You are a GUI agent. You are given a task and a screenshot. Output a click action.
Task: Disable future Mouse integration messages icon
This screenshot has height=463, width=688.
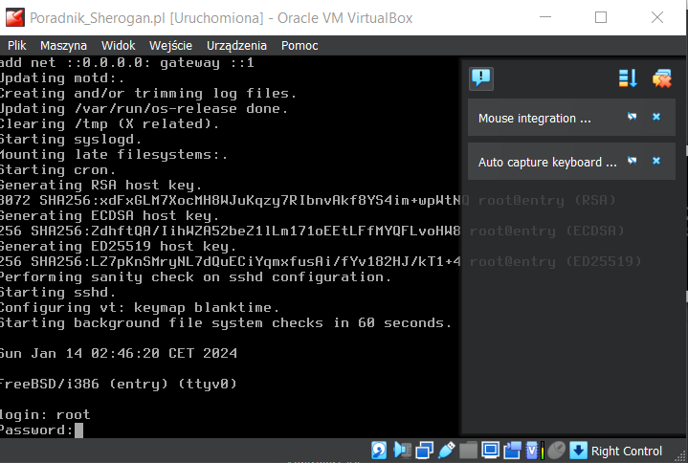633,117
